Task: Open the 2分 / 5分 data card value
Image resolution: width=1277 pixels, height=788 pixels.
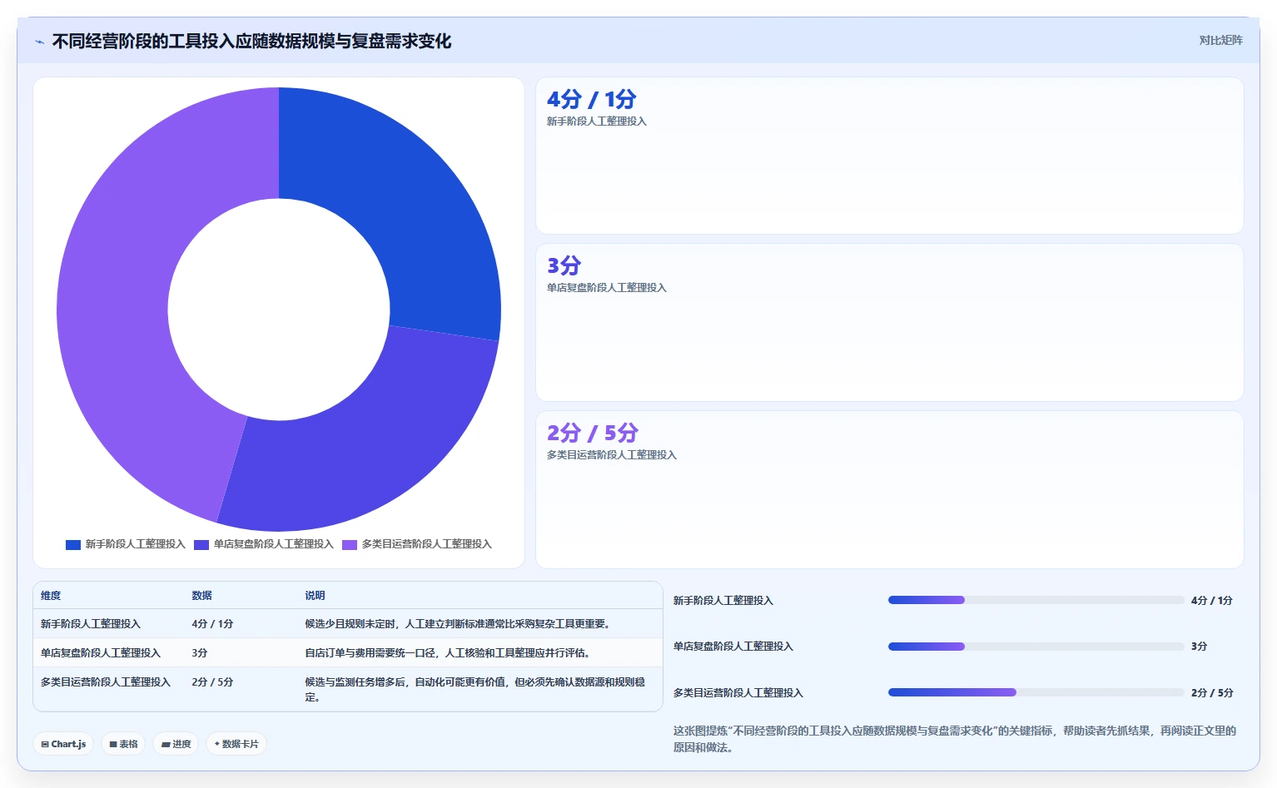Action: pyautogui.click(x=592, y=433)
